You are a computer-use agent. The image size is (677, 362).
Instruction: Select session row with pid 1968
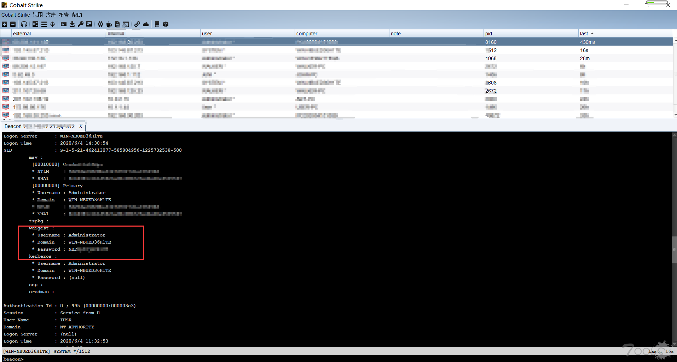click(336, 58)
